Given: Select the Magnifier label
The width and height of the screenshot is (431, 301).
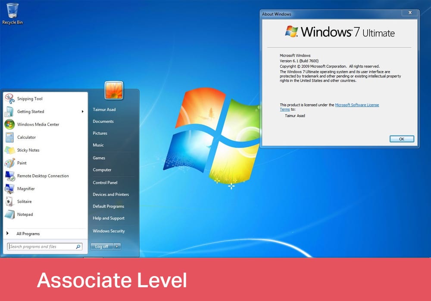Looking at the screenshot, I should (x=26, y=189).
